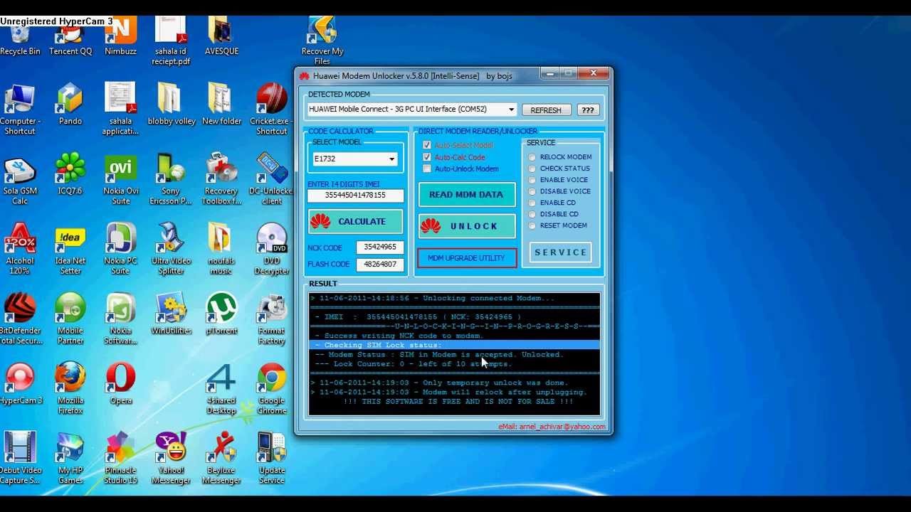This screenshot has width=911, height=512.
Task: Expand the detected modem COM52 dropdown
Action: coord(511,110)
